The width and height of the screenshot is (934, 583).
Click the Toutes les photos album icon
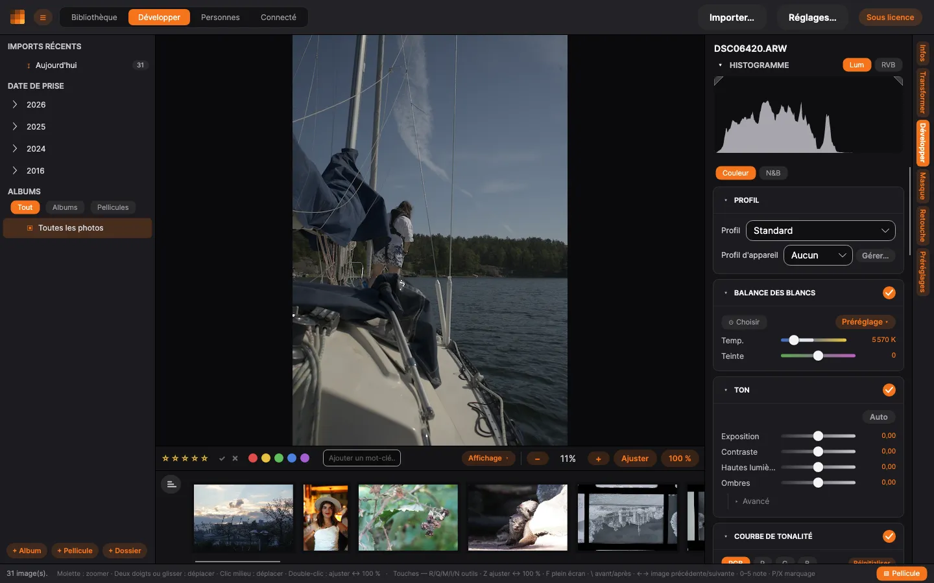pos(30,228)
